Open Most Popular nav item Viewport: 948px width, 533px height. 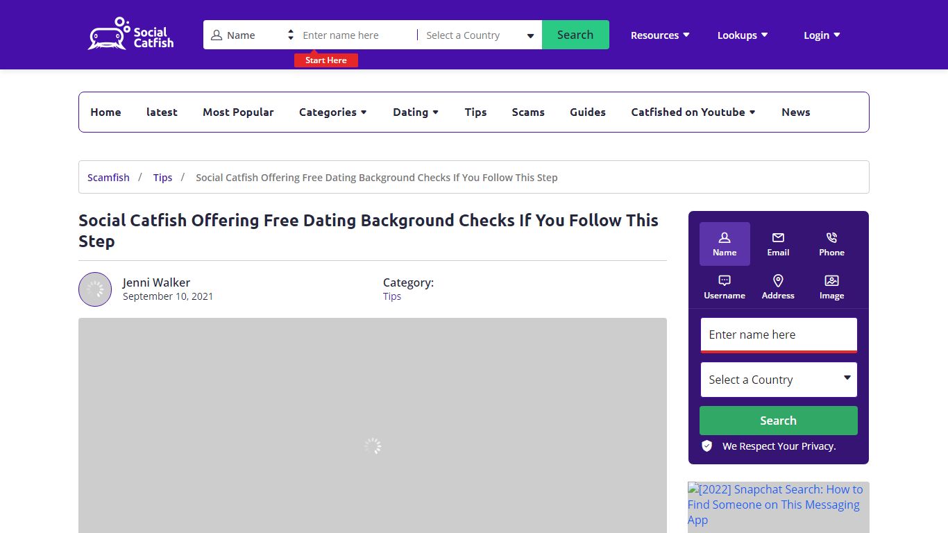pyautogui.click(x=238, y=112)
